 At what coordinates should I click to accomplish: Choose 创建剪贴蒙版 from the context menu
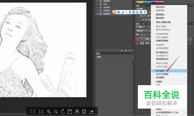pyautogui.click(x=162, y=41)
